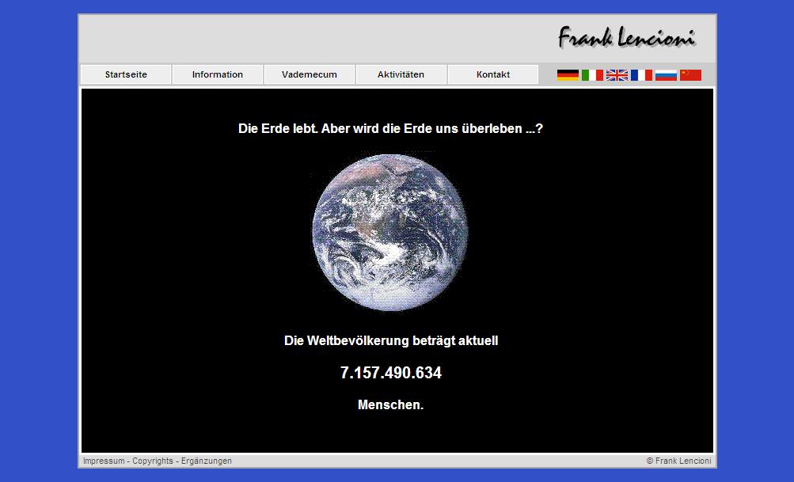794x482 pixels.
Task: Go to the Information page
Action: (x=218, y=74)
